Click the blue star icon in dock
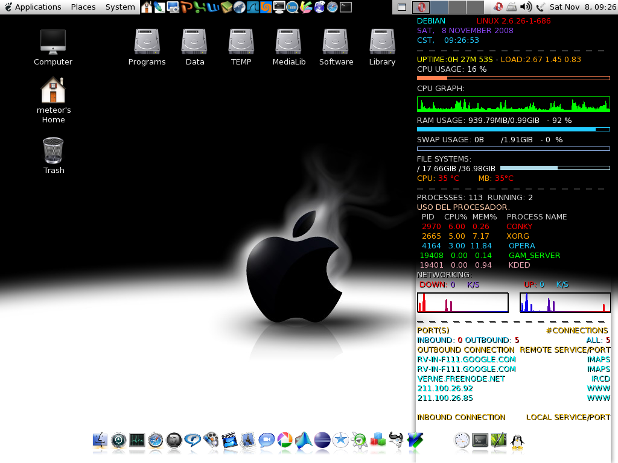The image size is (618, 463). 340,440
